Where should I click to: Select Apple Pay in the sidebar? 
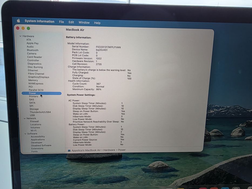[x=32, y=43]
